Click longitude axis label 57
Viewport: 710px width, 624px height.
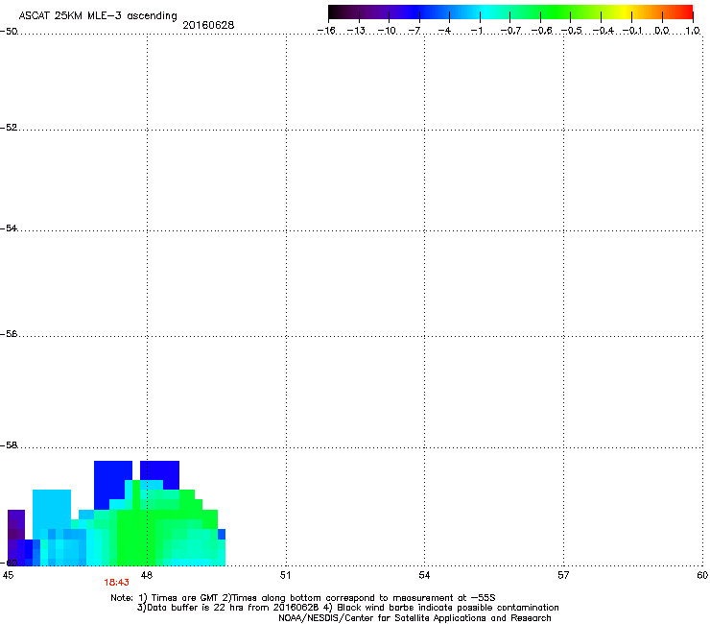click(563, 575)
